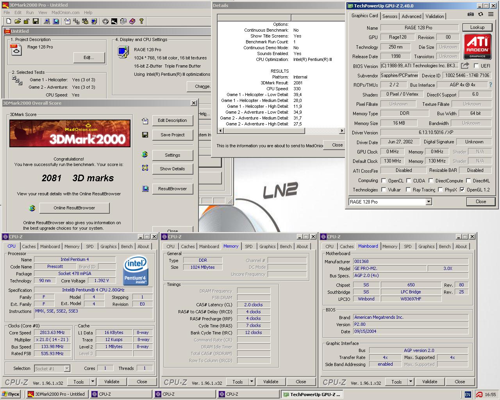Expand Tools dropdown arrow in CPU-Z Memory window

[x=252, y=382]
